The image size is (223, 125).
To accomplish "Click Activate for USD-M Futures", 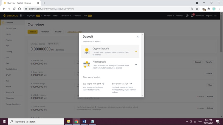I will click(210, 97).
